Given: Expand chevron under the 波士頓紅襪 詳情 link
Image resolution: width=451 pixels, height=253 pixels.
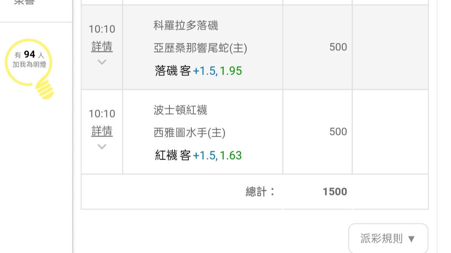Looking at the screenshot, I should click(102, 146).
